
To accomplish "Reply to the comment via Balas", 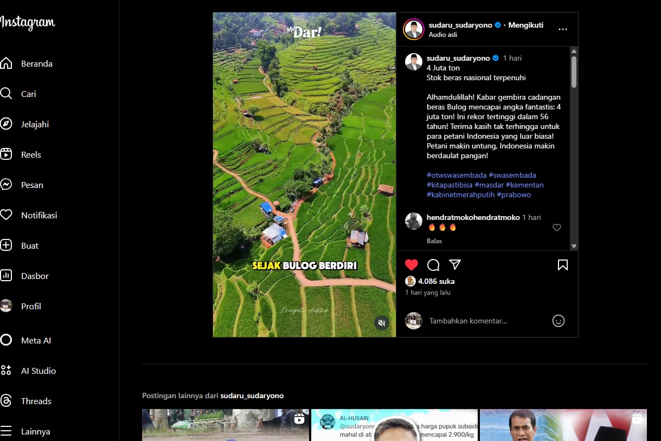I will 434,241.
